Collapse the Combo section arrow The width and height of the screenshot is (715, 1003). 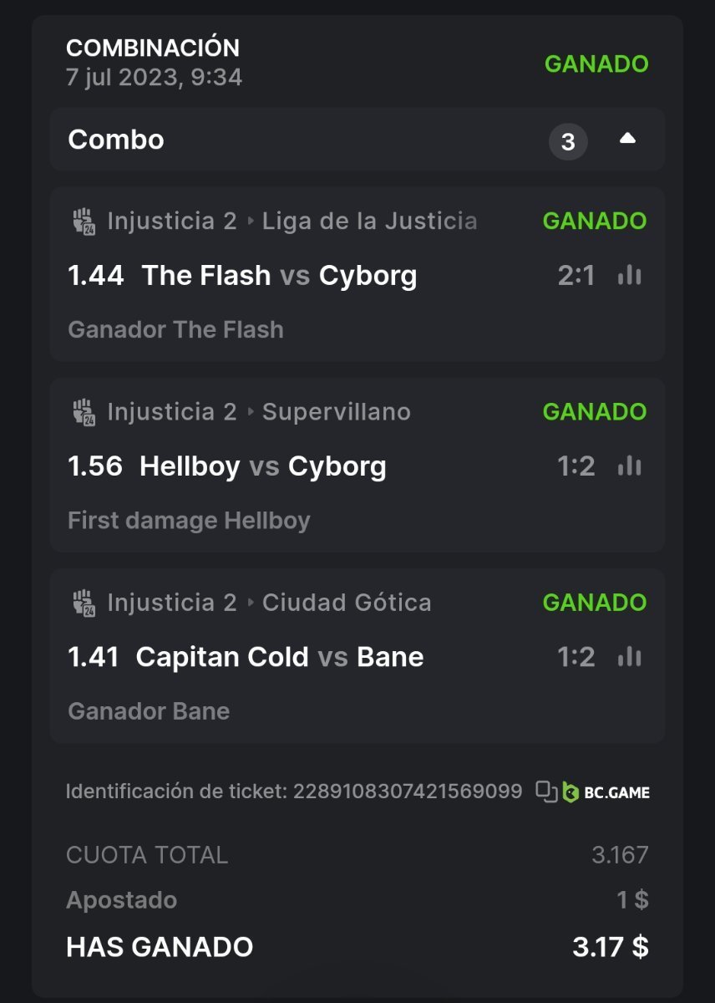627,140
